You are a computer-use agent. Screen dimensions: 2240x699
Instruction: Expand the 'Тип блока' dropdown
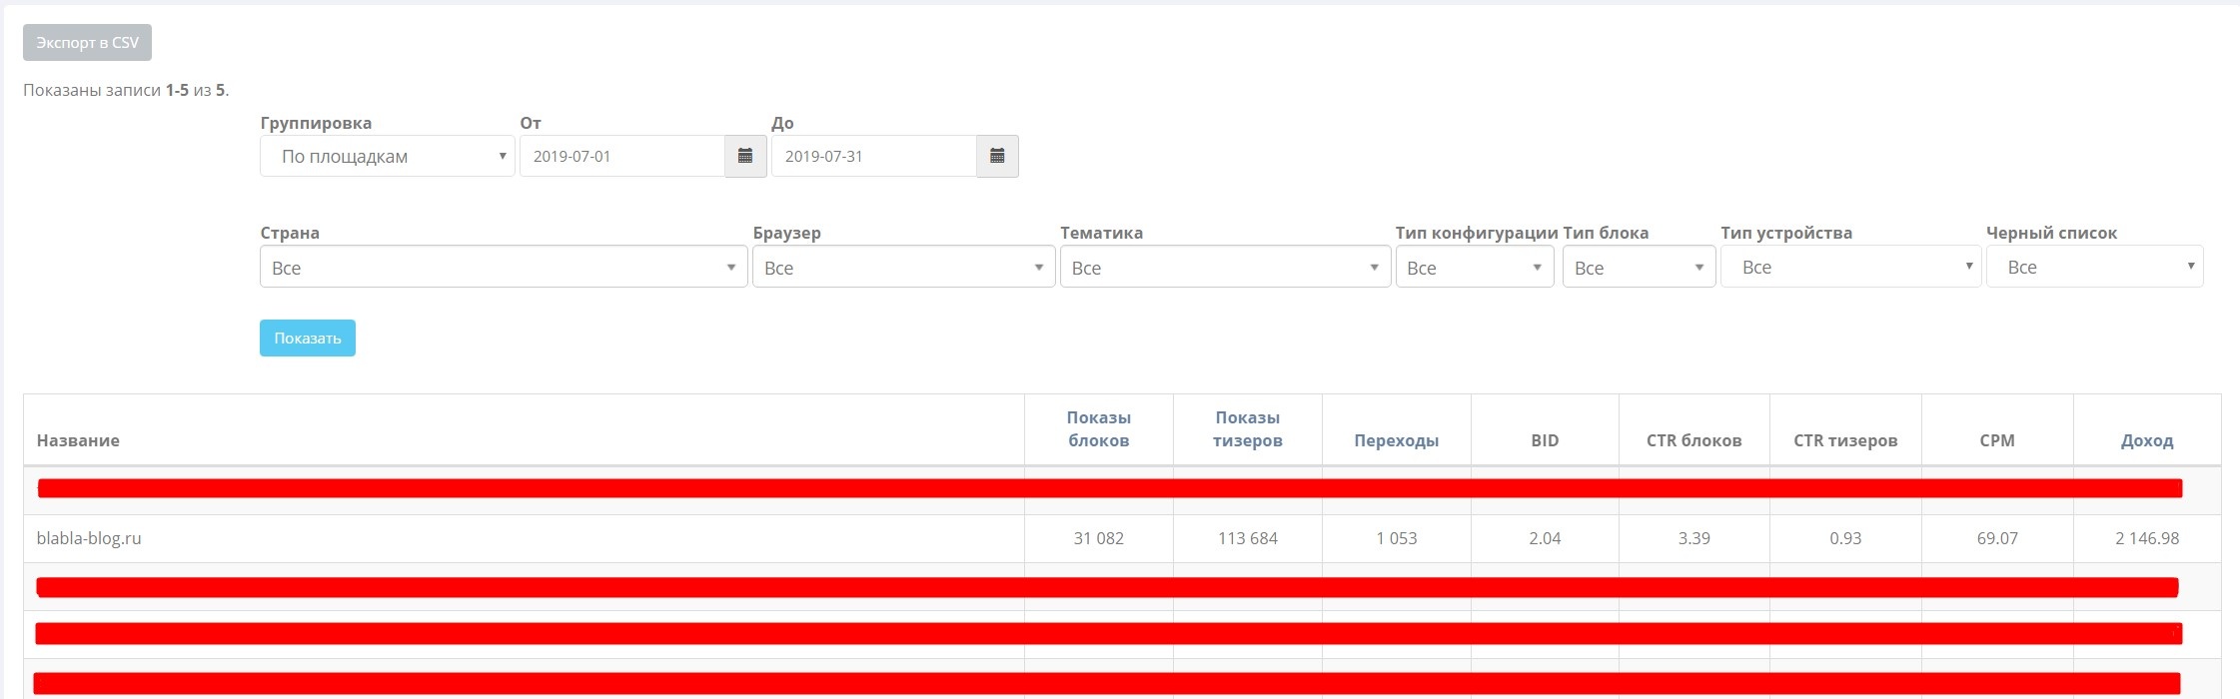tap(1640, 267)
